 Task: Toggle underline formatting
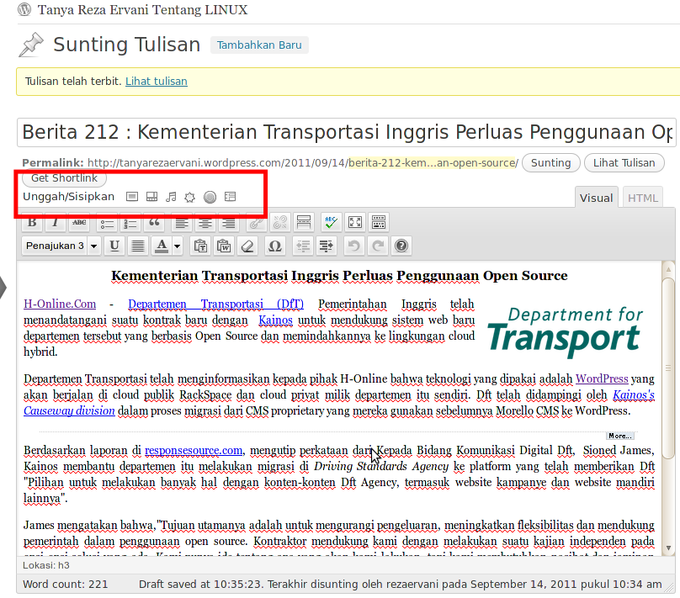pyautogui.click(x=114, y=246)
